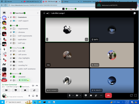Open Discord direct messages home icon
This screenshot has height=104, width=139.
click(4, 13)
